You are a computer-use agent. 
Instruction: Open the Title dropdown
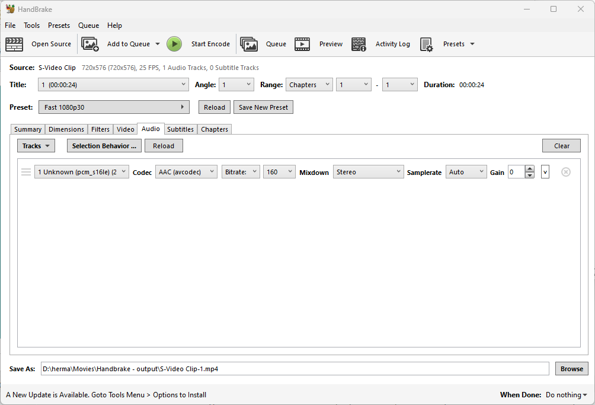pyautogui.click(x=113, y=85)
